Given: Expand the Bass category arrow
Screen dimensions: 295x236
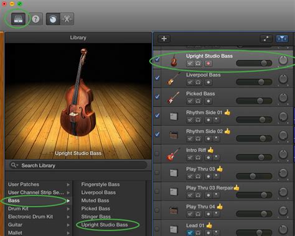Looking at the screenshot, I should 68,201.
